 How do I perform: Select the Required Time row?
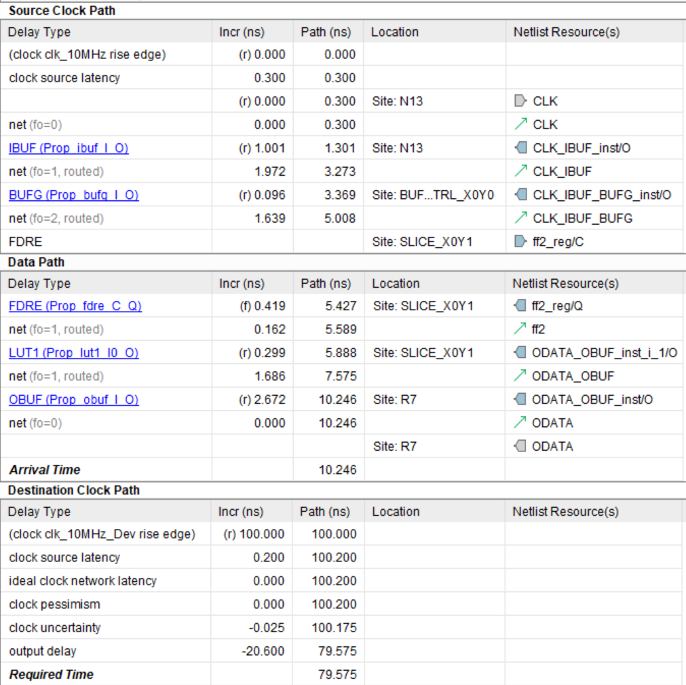click(x=52, y=675)
